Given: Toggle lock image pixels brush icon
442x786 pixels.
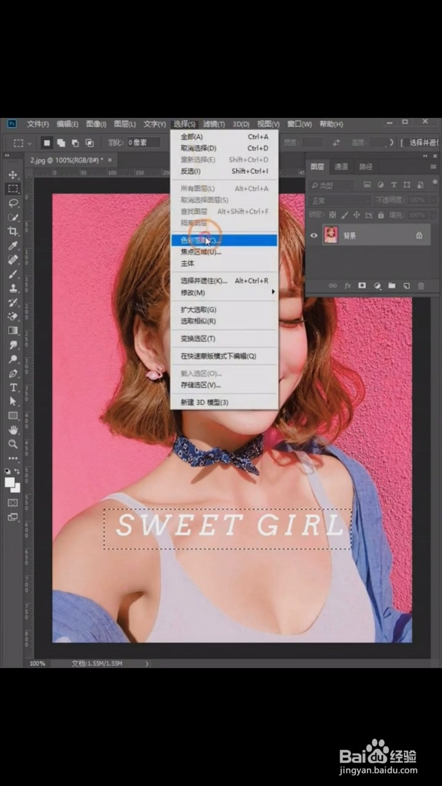Looking at the screenshot, I should 345,216.
